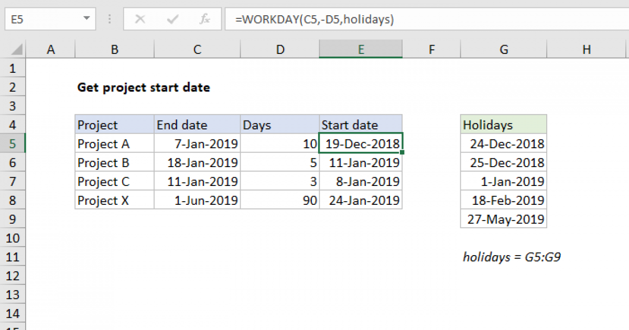The height and width of the screenshot is (330, 629).
Task: Click Project X start date 24-Jan-2019
Action: pos(361,200)
